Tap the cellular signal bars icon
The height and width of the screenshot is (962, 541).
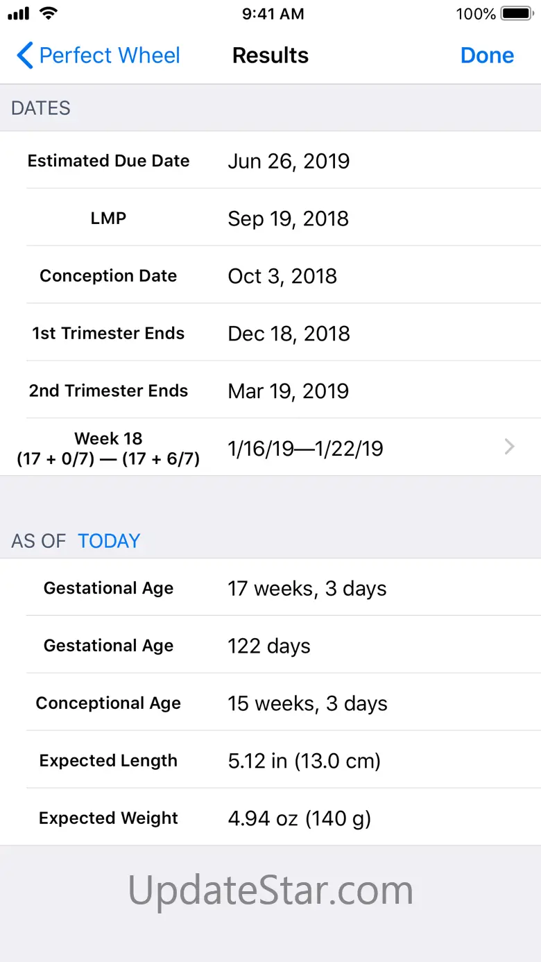tap(19, 14)
